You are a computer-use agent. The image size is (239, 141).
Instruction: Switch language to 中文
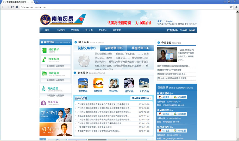pyautogui.click(x=160, y=21)
